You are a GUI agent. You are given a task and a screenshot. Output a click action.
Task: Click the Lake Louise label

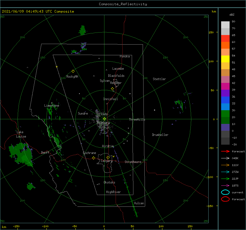[21, 134]
